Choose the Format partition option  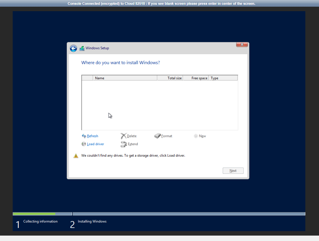point(166,136)
